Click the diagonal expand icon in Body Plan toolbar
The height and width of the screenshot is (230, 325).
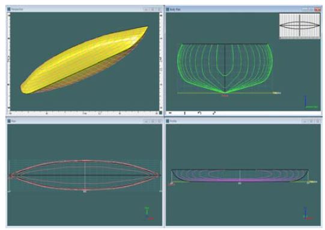click(214, 113)
